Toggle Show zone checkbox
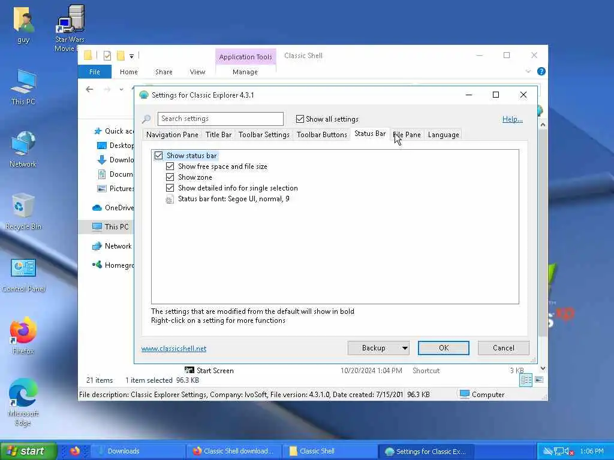614x460 pixels. pos(170,177)
